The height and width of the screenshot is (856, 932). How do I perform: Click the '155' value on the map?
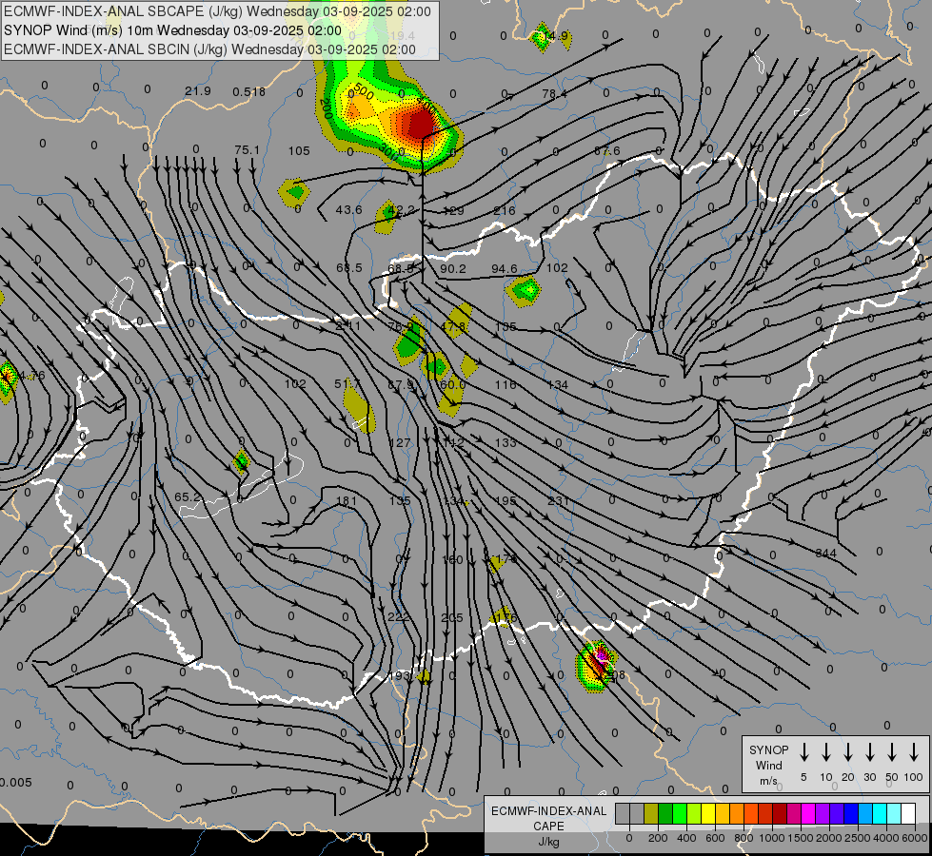tap(506, 327)
